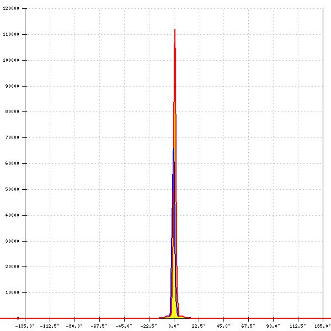Click the 50000 y-axis label
Image resolution: width=331 pixels, height=331 pixels.
point(12,189)
